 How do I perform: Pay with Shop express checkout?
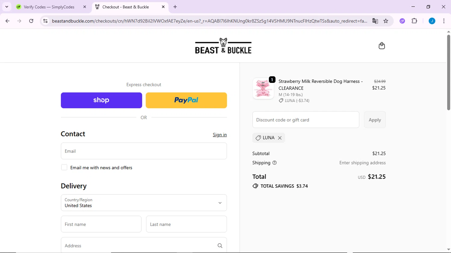pyautogui.click(x=101, y=100)
